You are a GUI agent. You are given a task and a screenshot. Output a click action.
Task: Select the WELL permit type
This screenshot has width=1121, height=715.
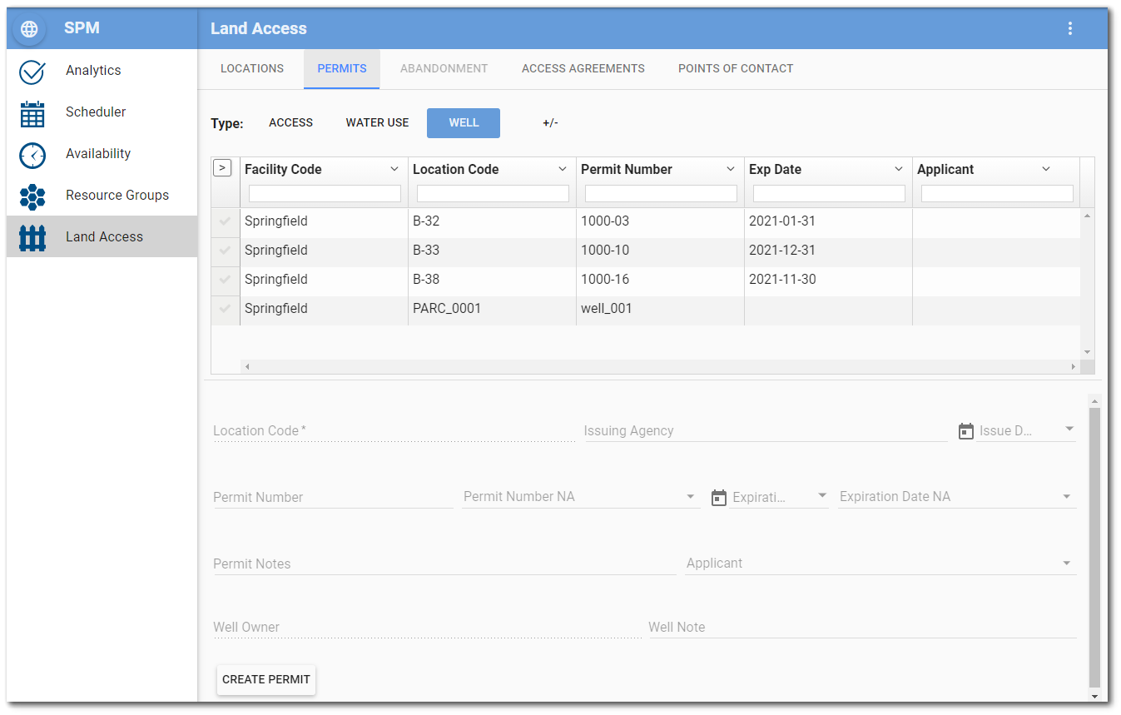pos(464,122)
